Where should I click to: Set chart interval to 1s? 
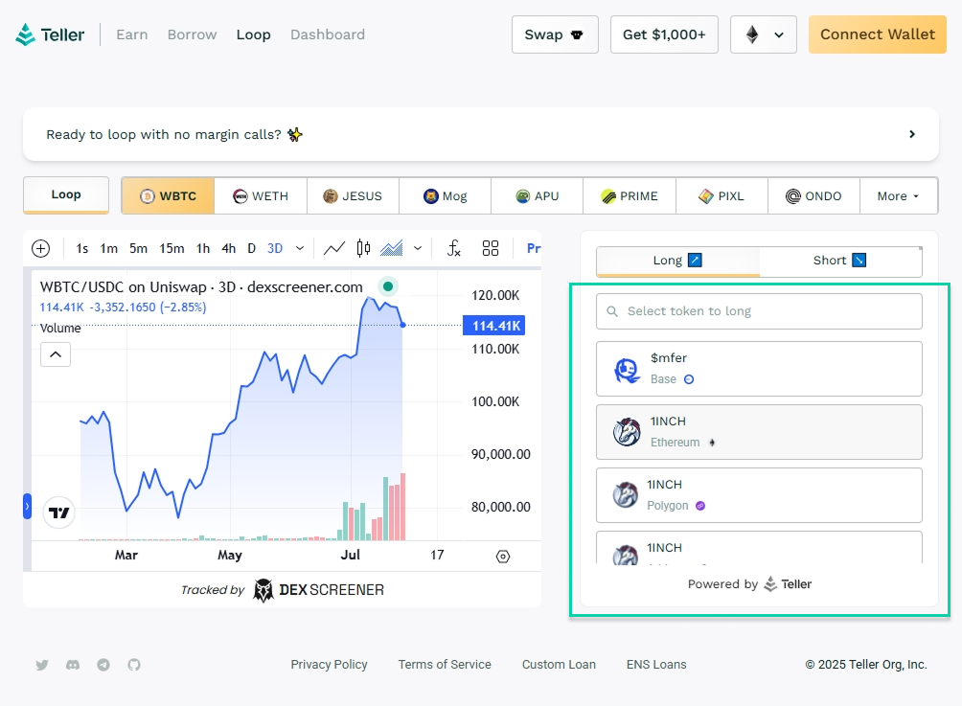click(x=82, y=248)
